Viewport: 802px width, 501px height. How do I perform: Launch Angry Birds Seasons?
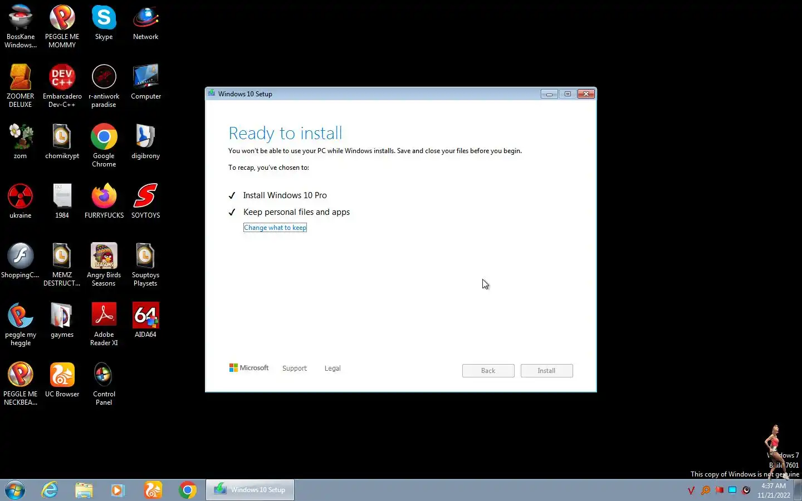[x=104, y=264]
